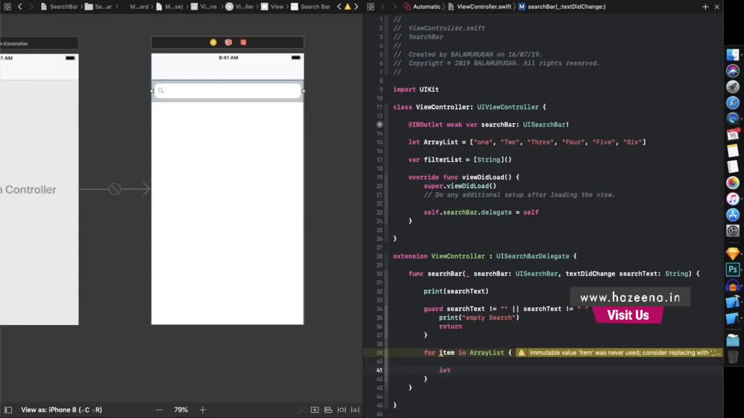
Task: Click the 'import UIKit' line
Action: click(x=416, y=89)
